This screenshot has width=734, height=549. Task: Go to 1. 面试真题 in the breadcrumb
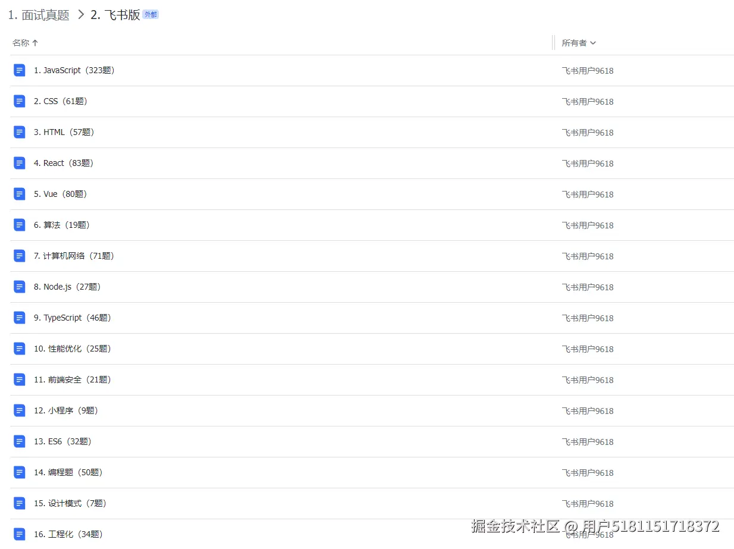(38, 14)
